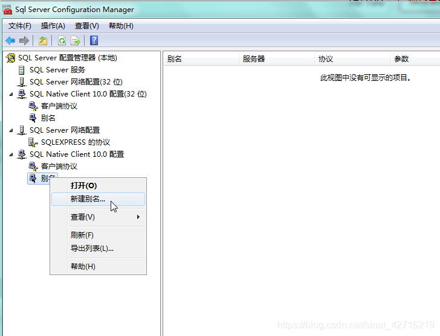Sort by the 协议 column header
This screenshot has width=440, height=336.
(352, 59)
